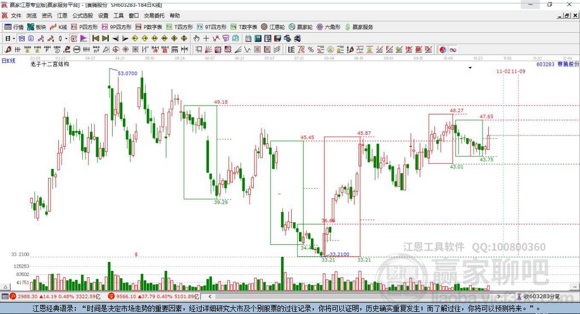The height and width of the screenshot is (314, 580).
Task: Collapse volume panel with up triangle button
Action: point(5,287)
